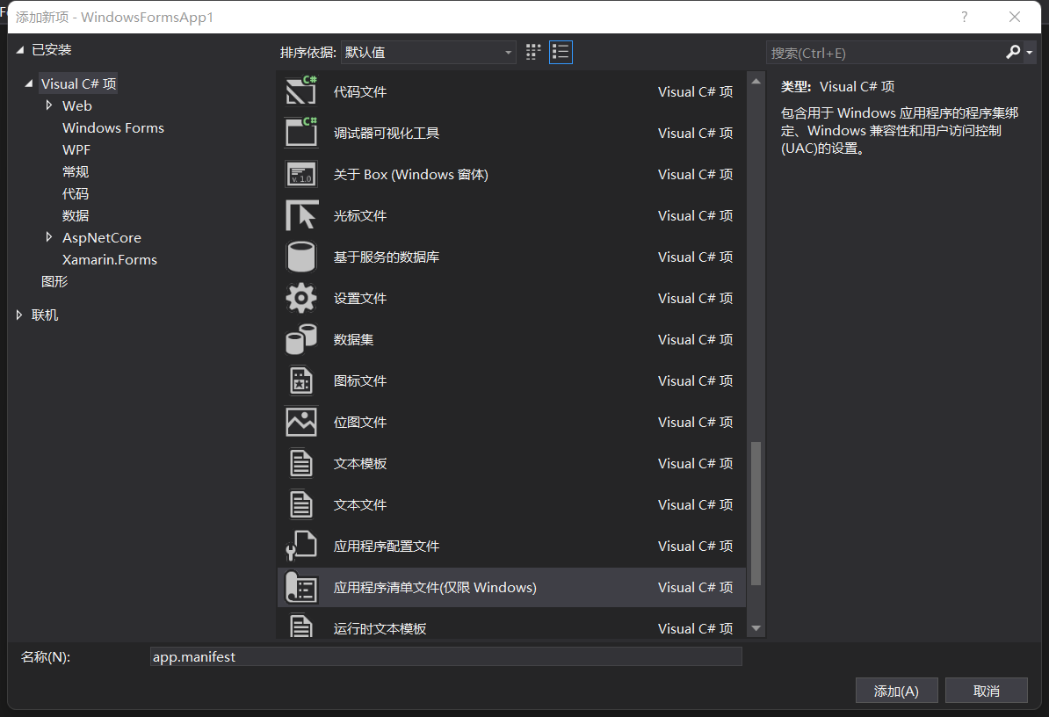Click the help question mark button
Viewport: 1049px width, 717px height.
point(964,17)
